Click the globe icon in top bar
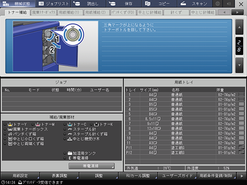The height and width of the screenshot is (185, 247). (x=217, y=4)
